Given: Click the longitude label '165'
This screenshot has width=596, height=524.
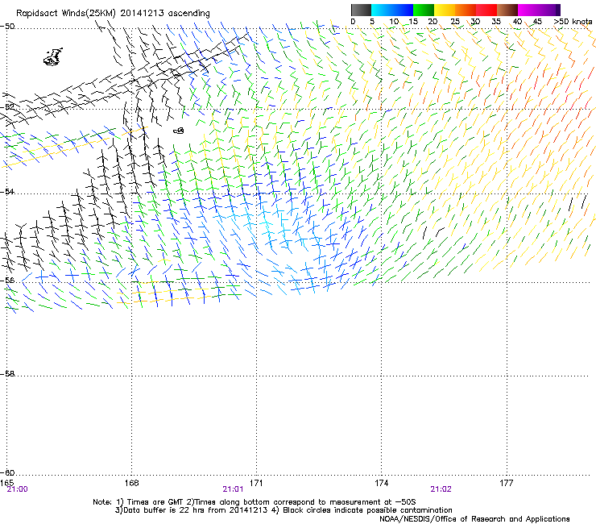Looking at the screenshot, I should pos(6,483).
